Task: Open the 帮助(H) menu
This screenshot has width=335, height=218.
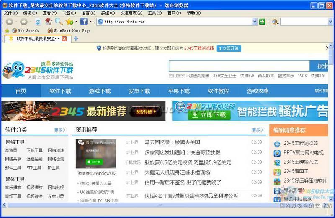Action: [193, 13]
